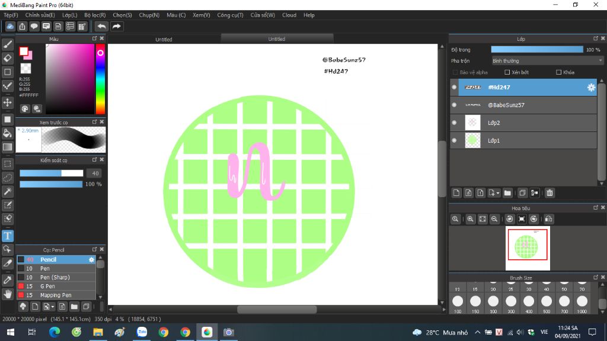The width and height of the screenshot is (607, 341).
Task: Open Pencil brush settings gear
Action: [x=91, y=260]
